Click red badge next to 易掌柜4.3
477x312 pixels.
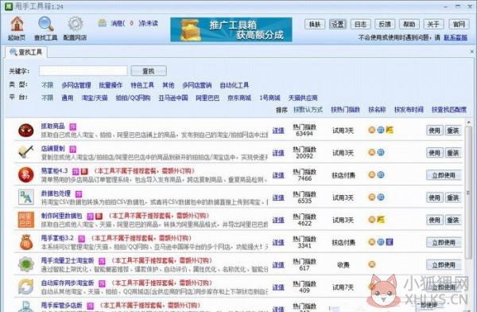[84, 172]
